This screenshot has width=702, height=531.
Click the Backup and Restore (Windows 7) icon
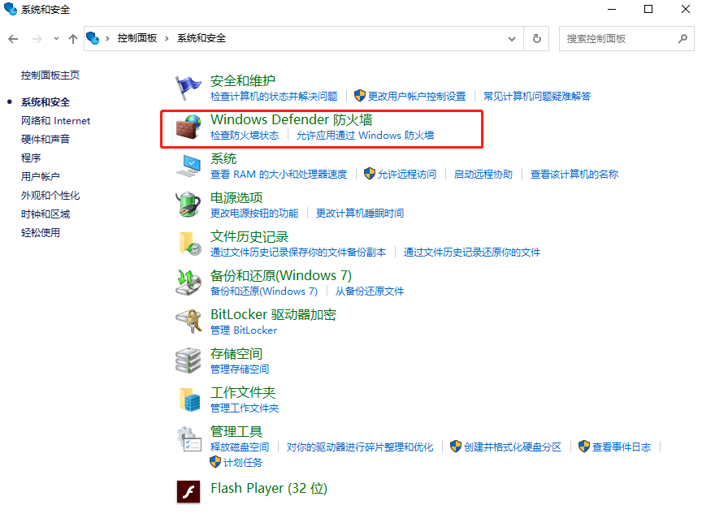tap(188, 281)
